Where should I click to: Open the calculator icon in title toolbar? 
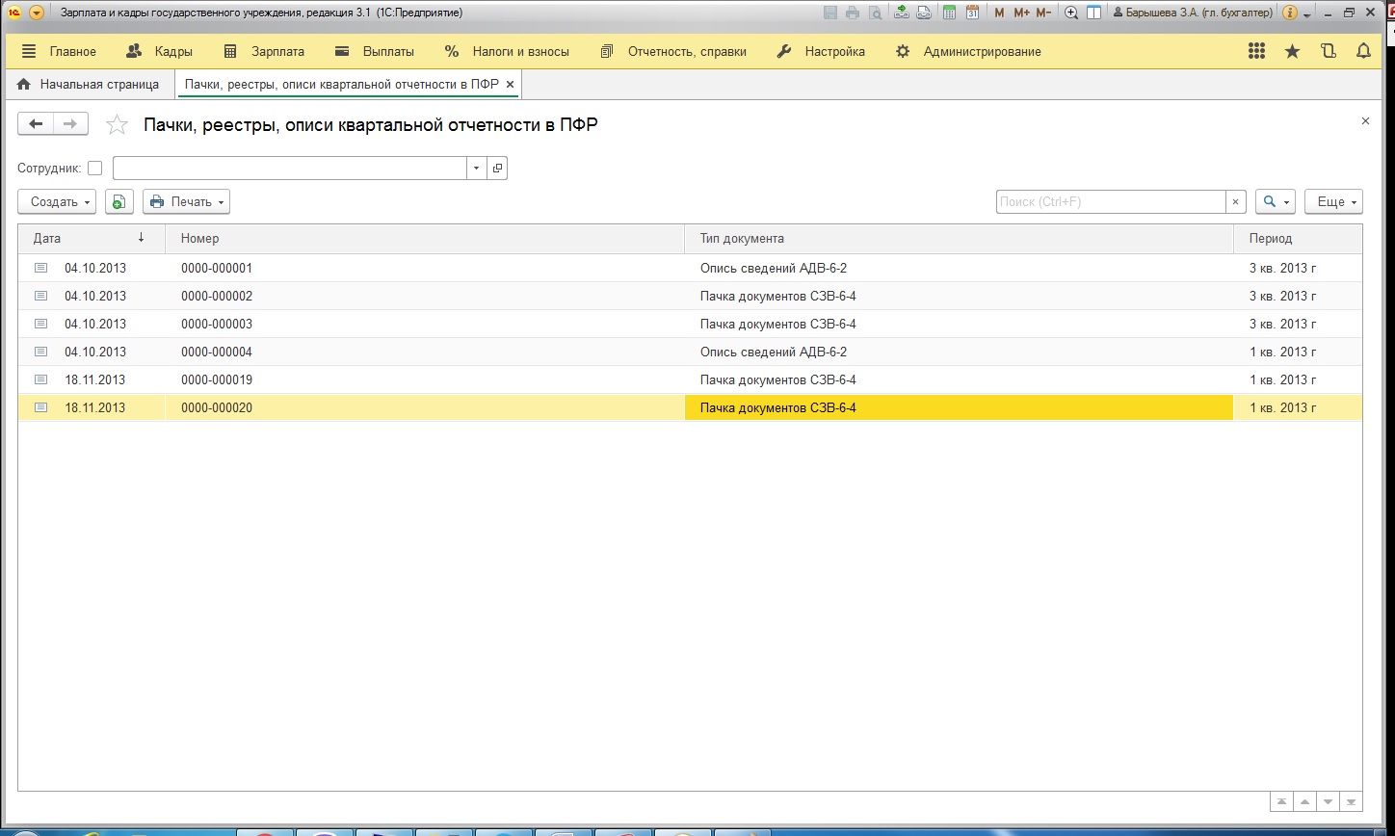click(949, 13)
